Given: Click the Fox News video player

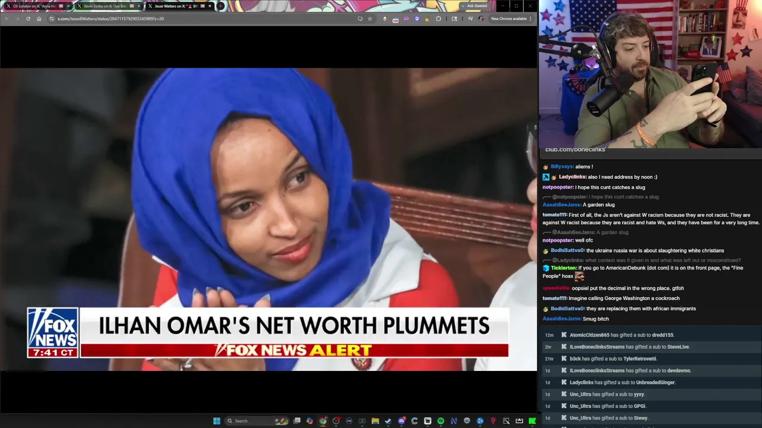Looking at the screenshot, I should click(x=268, y=219).
